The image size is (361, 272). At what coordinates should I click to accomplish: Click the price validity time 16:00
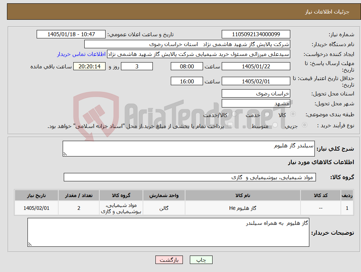(x=187, y=81)
